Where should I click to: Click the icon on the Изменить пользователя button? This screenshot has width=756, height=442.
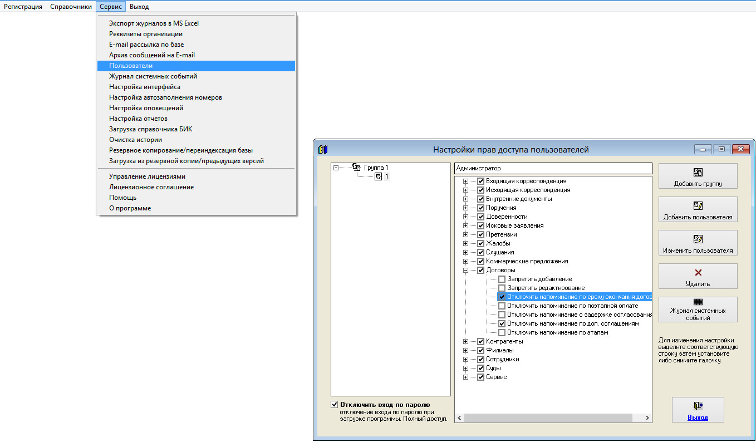698,239
